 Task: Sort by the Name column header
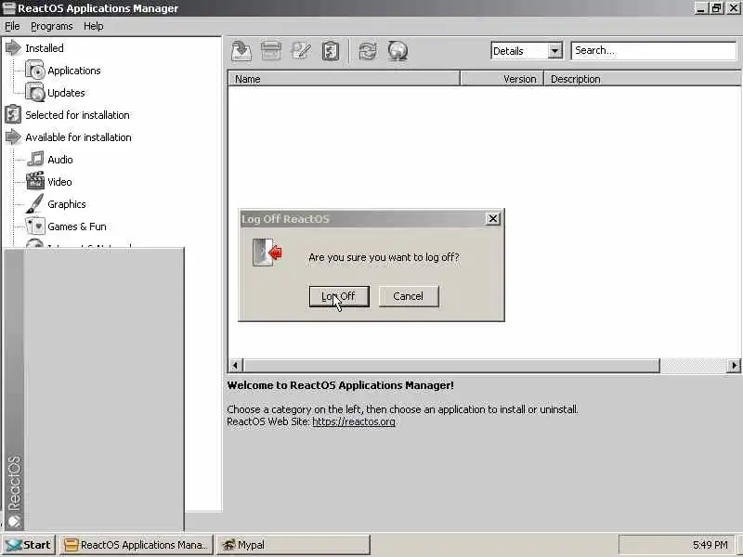(x=344, y=79)
